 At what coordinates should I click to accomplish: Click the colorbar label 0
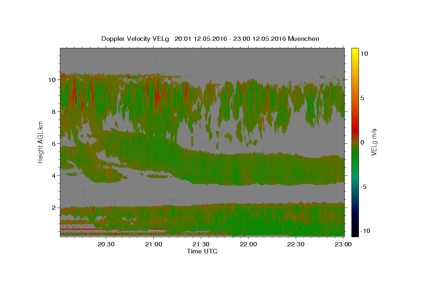362,142
